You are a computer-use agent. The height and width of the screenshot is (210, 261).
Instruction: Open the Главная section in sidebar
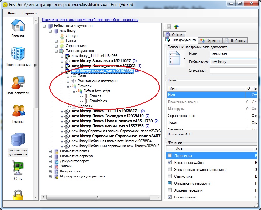tap(18, 29)
